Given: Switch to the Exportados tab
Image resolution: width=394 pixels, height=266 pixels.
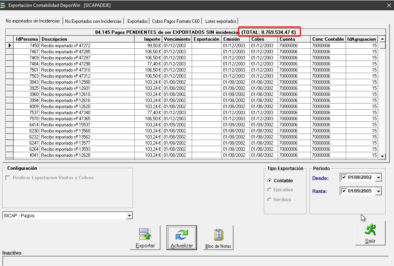Looking at the screenshot, I should tap(137, 21).
